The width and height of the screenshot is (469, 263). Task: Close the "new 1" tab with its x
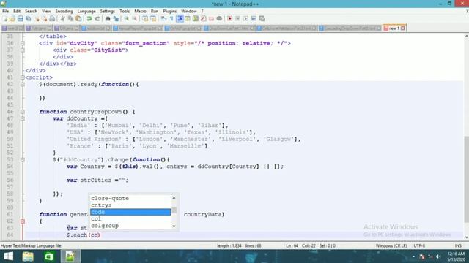[x=402, y=28]
